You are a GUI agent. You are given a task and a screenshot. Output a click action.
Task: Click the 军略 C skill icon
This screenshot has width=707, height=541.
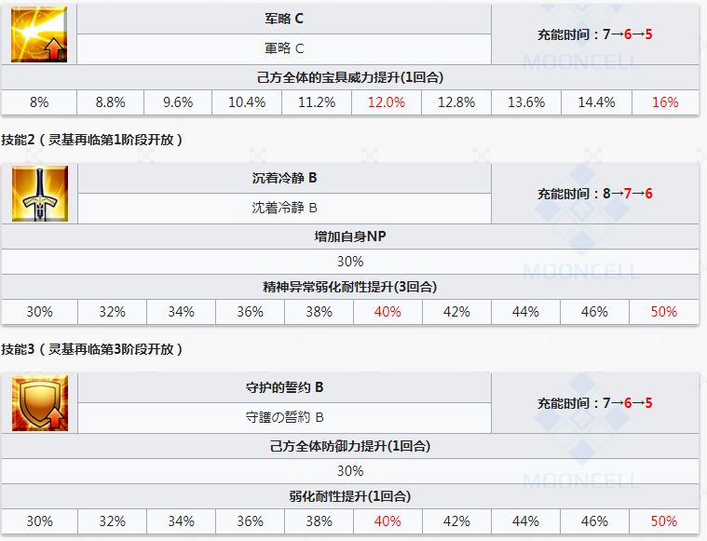pyautogui.click(x=39, y=34)
